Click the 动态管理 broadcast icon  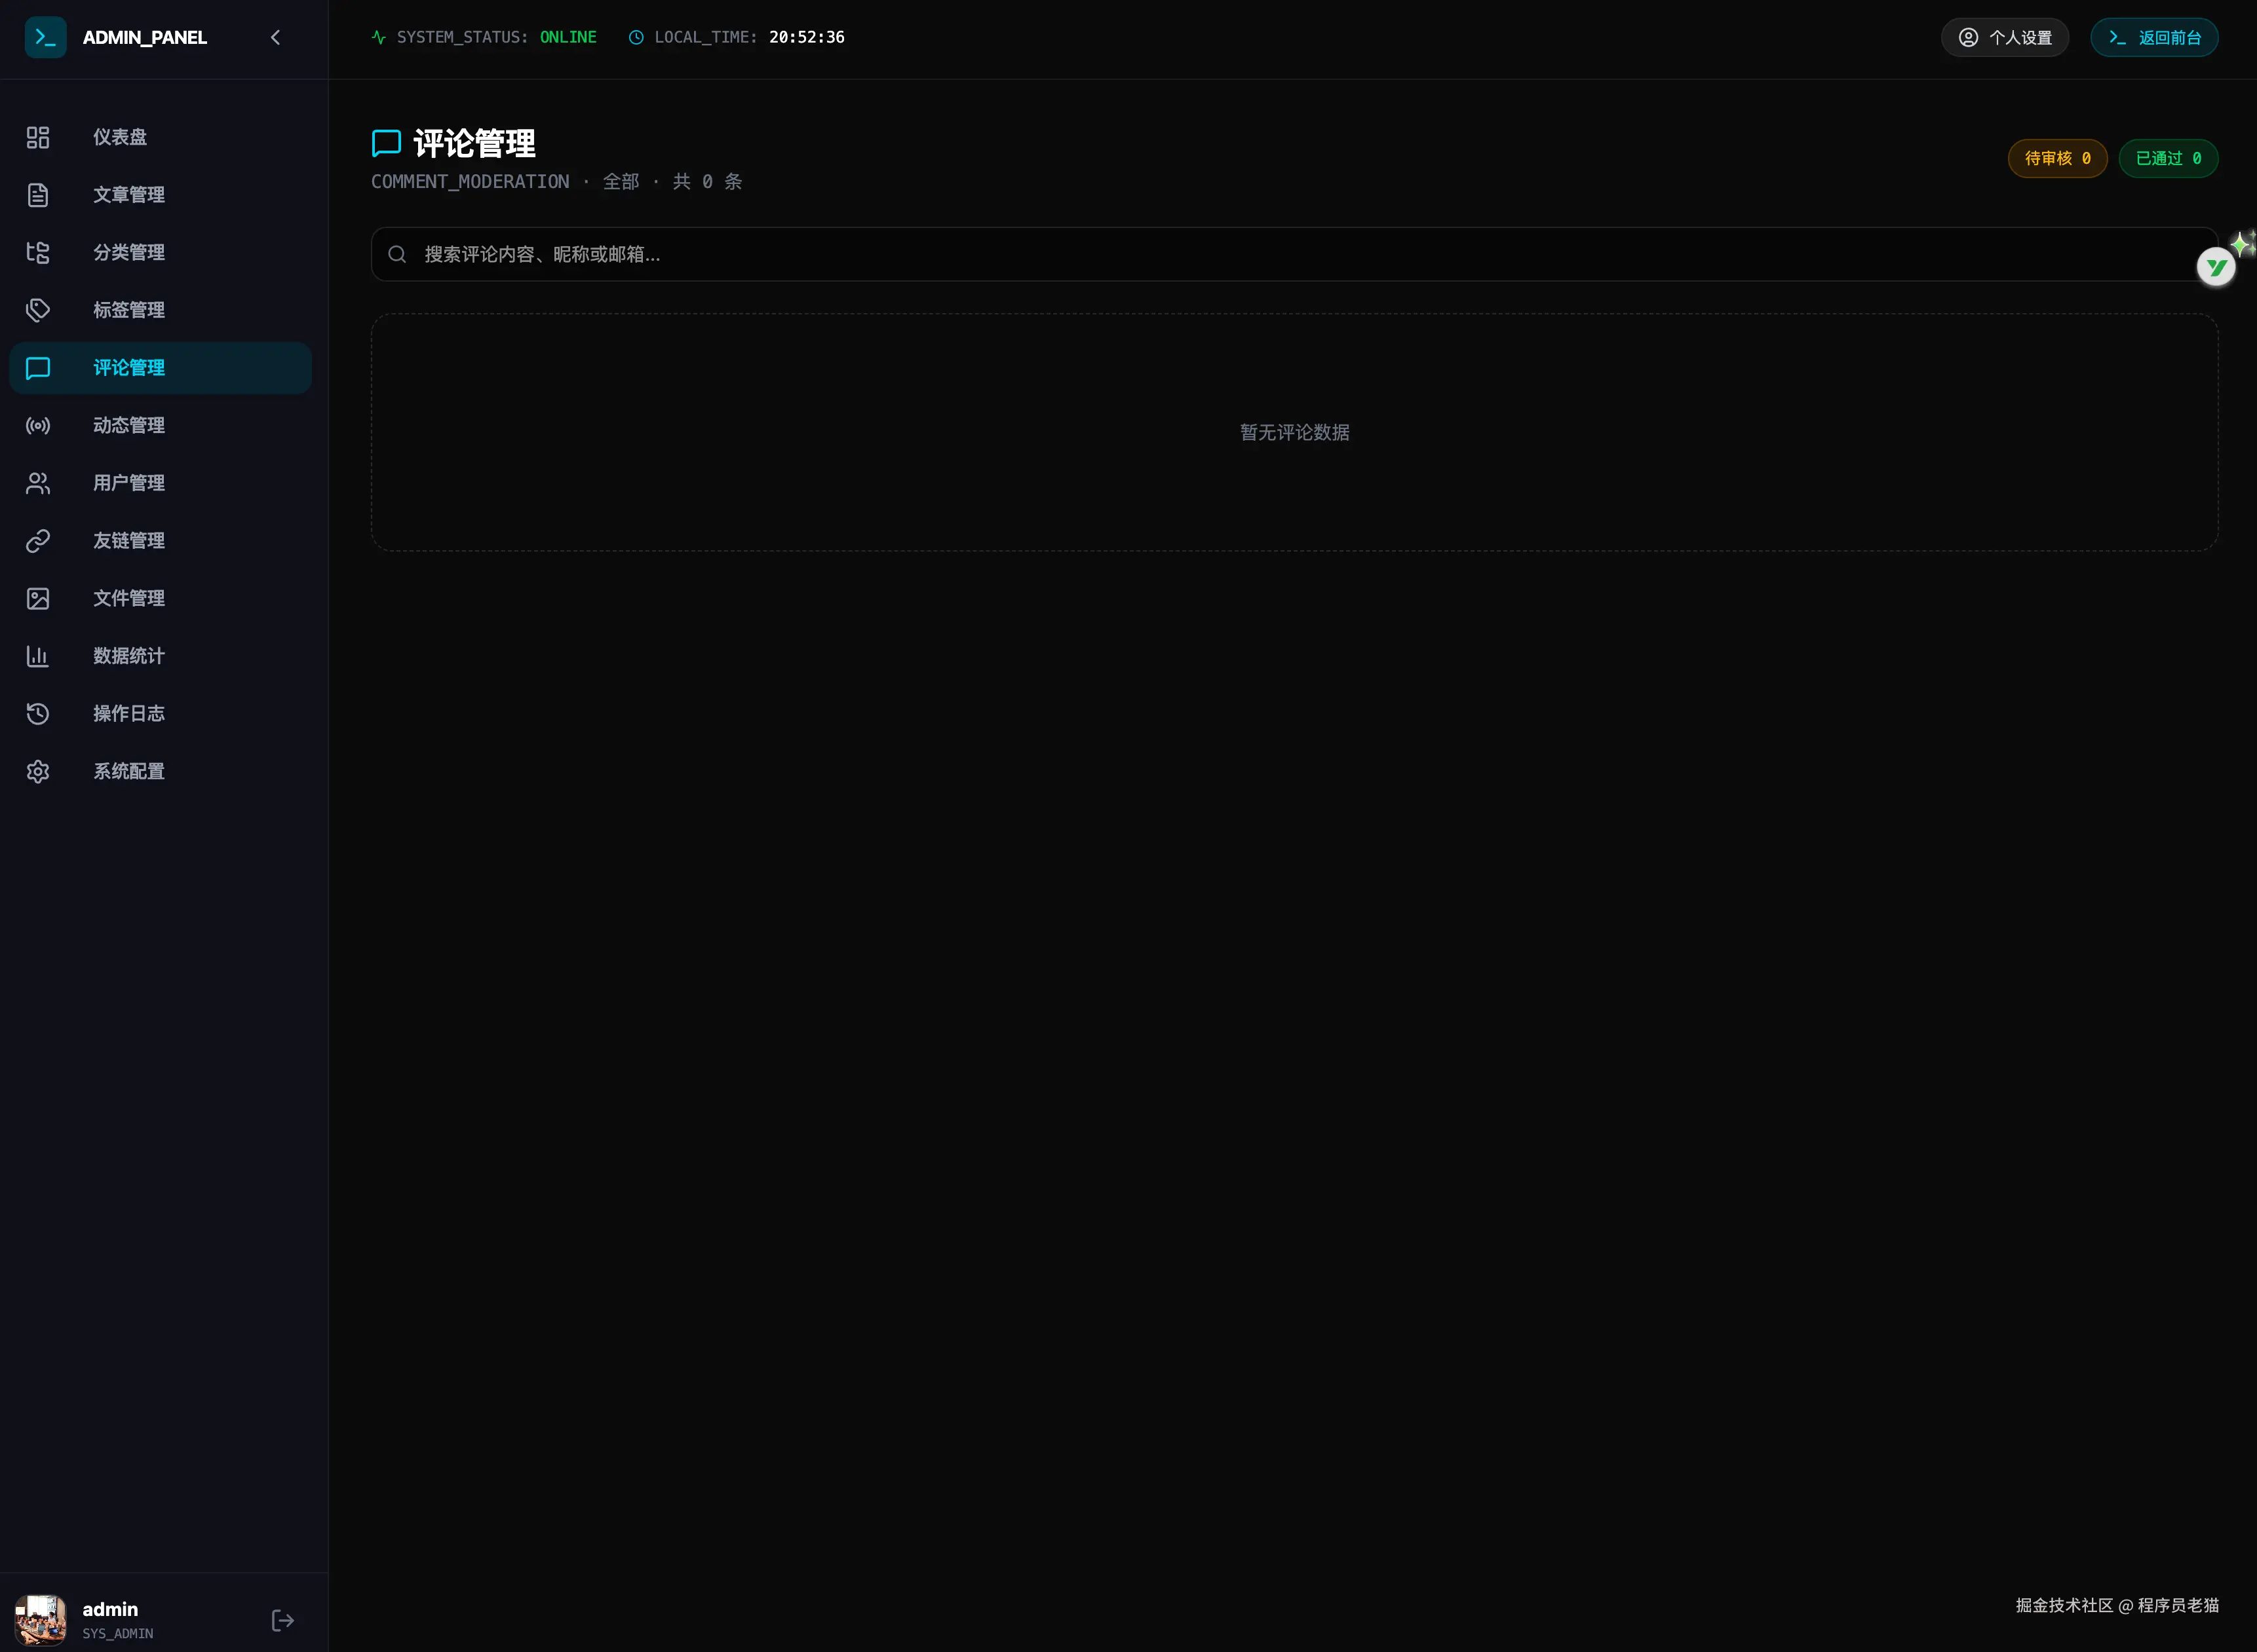coord(38,426)
